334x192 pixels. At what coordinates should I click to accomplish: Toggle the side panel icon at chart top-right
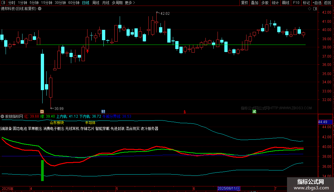(x=315, y=9)
